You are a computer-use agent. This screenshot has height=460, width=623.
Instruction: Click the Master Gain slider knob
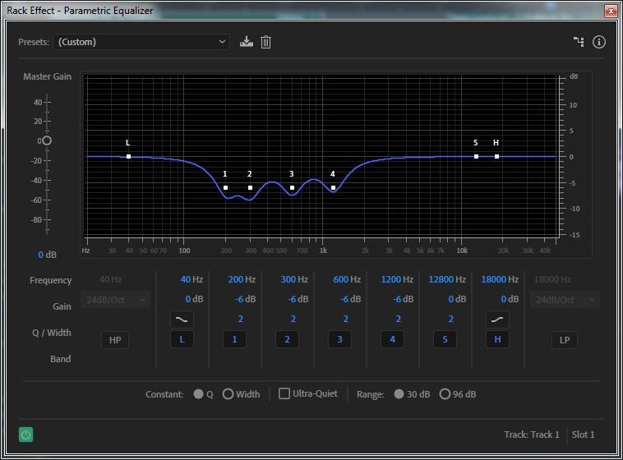click(x=46, y=140)
